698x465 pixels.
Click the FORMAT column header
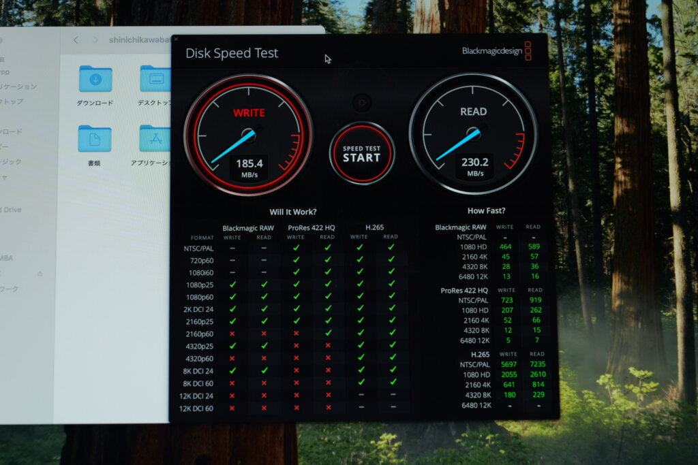tap(202, 238)
